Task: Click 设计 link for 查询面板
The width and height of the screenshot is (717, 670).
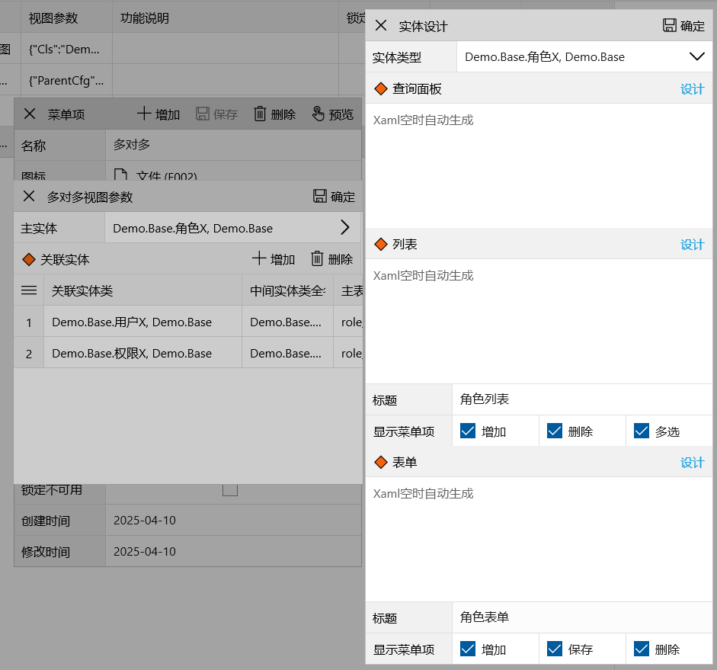Action: pyautogui.click(x=692, y=89)
